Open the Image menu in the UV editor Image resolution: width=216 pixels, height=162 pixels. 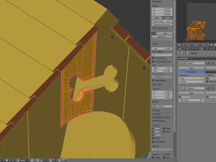pos(199,45)
